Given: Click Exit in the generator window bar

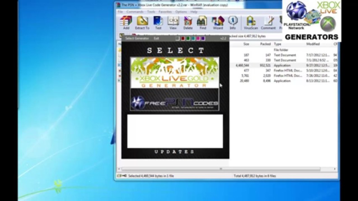Looking at the screenshot, I should coord(156,38).
